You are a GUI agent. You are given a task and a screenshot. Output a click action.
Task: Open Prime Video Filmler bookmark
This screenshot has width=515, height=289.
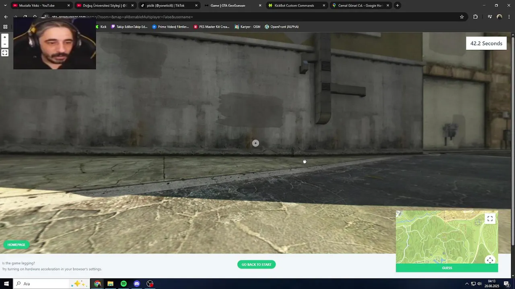pos(171,27)
